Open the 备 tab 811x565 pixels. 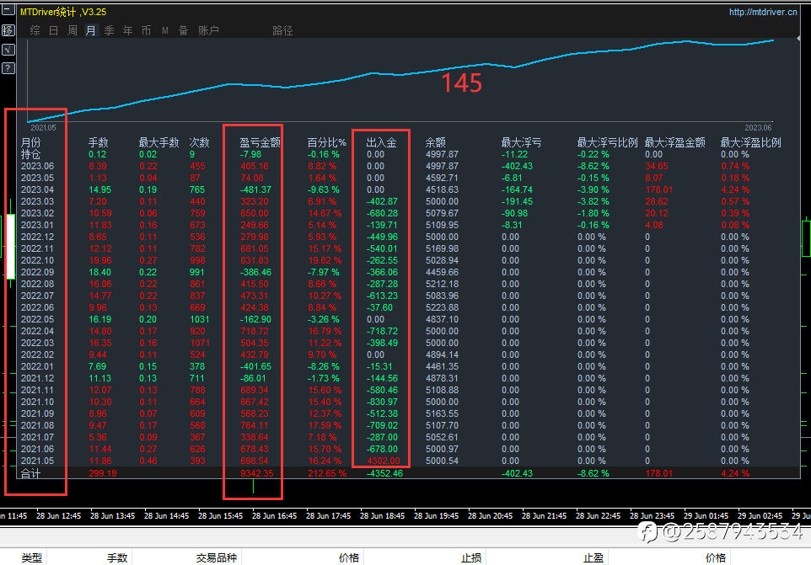pyautogui.click(x=183, y=30)
